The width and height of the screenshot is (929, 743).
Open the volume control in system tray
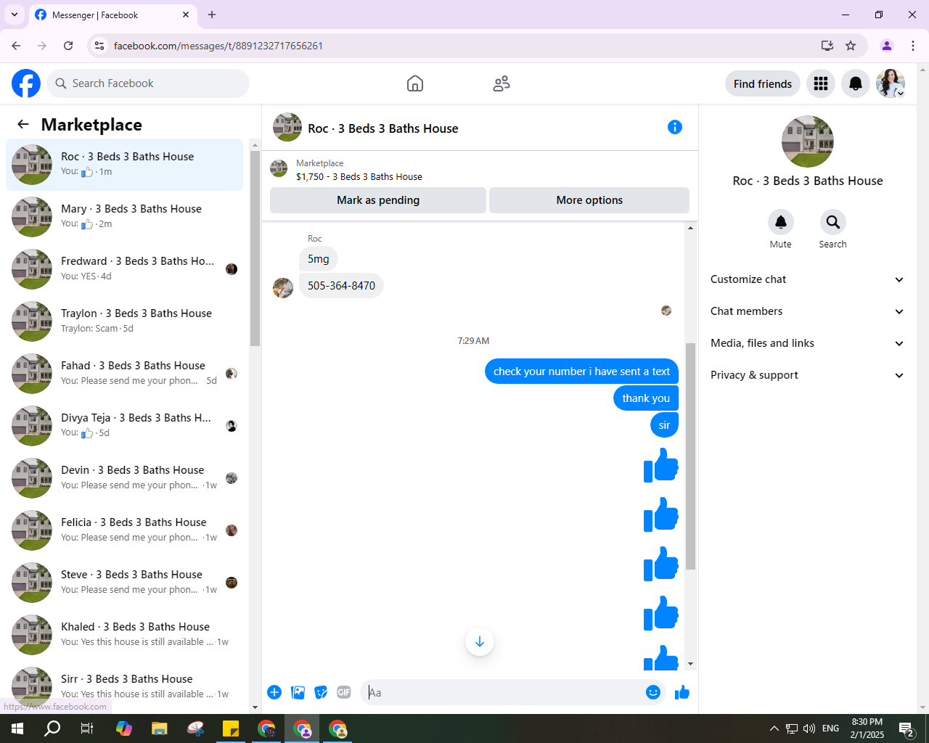(809, 728)
